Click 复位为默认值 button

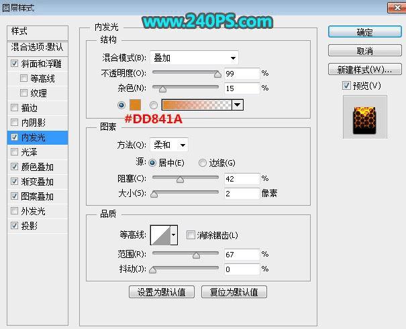pos(234,292)
